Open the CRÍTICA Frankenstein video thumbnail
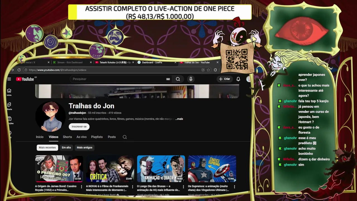 coord(110,169)
